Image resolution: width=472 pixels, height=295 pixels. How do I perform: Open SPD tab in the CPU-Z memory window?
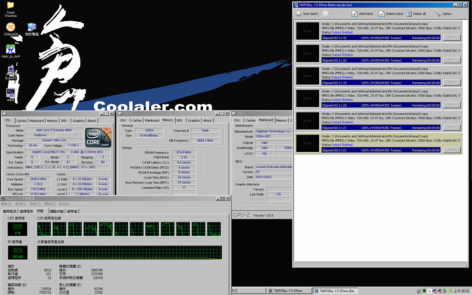click(x=179, y=121)
